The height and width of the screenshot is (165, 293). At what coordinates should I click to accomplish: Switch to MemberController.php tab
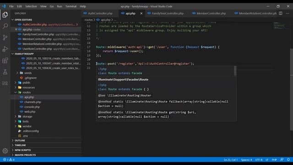[211, 13]
